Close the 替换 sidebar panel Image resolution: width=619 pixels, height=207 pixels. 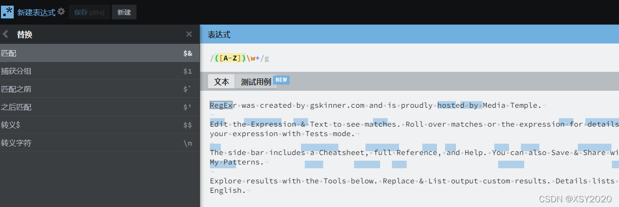(189, 34)
